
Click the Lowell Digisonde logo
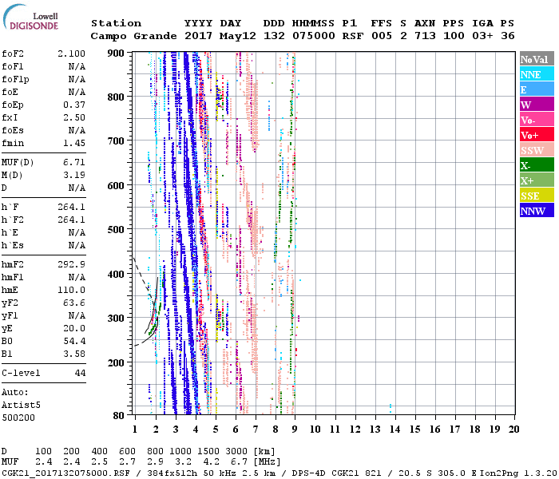coord(30,18)
